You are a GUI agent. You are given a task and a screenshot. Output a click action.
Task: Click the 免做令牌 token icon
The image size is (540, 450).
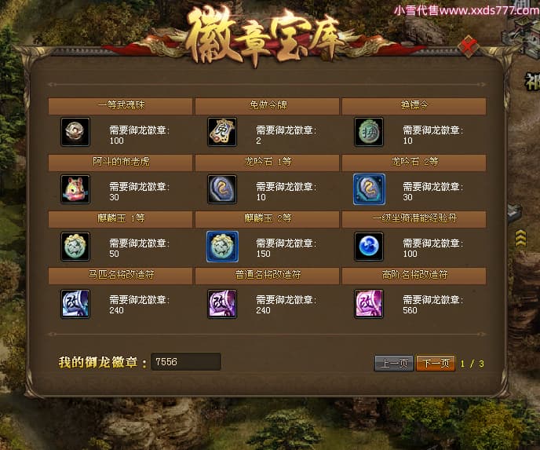click(222, 132)
